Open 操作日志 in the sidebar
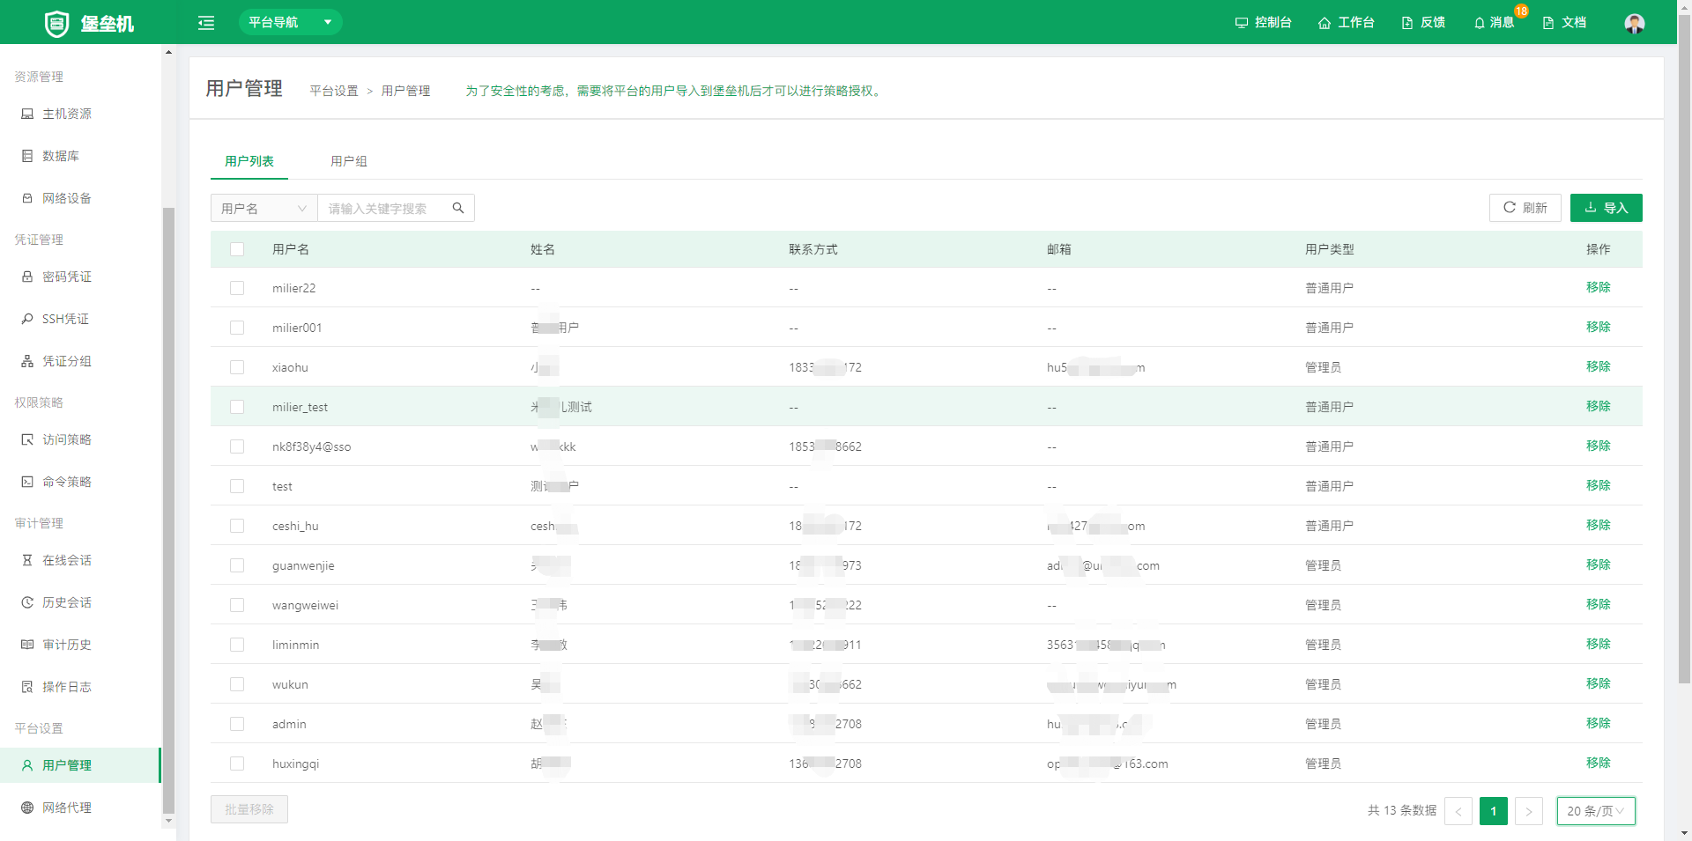 [x=80, y=687]
